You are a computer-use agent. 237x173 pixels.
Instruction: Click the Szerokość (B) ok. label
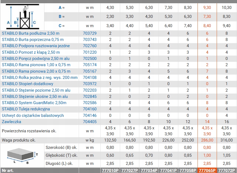[61, 148]
